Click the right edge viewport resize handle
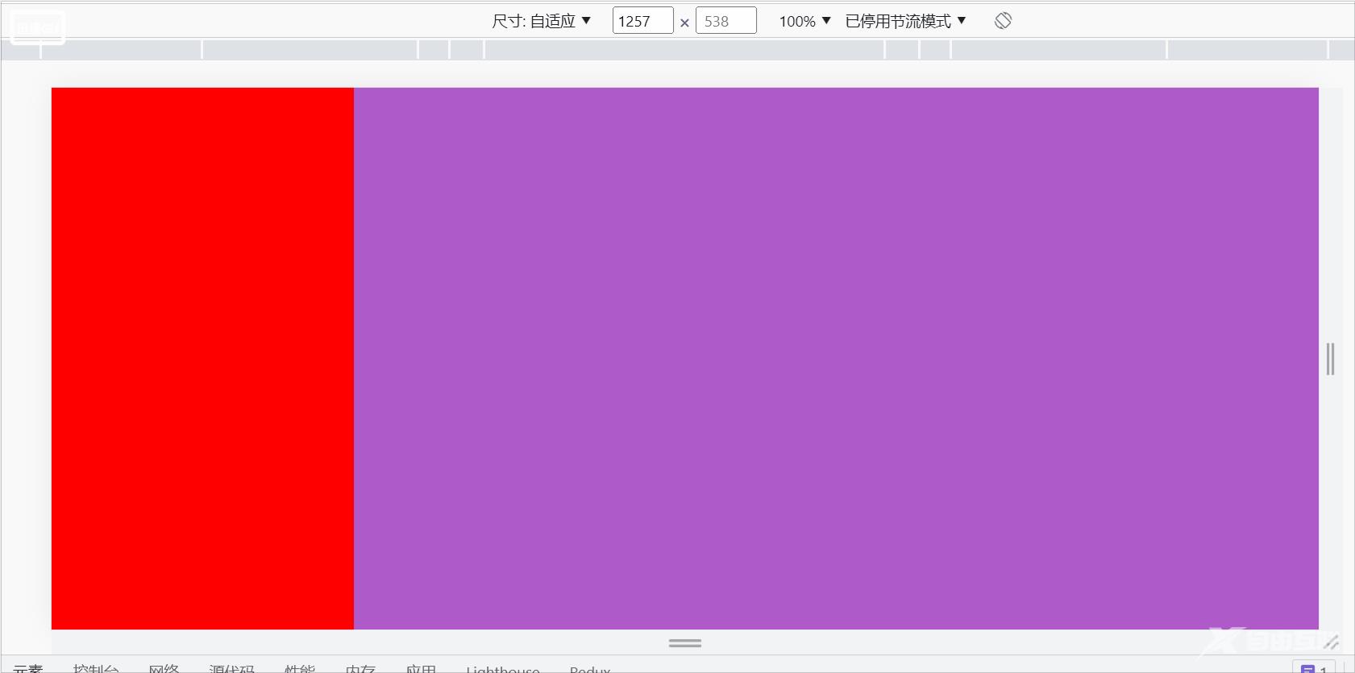Screen dimensions: 1355x673 (1330, 359)
